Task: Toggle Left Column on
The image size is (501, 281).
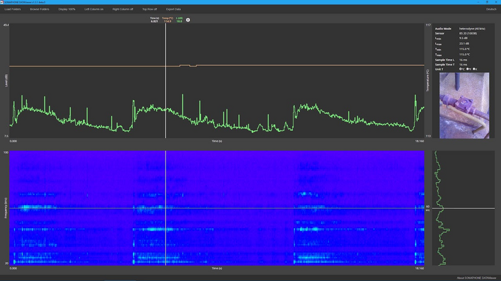Action: pos(94,9)
